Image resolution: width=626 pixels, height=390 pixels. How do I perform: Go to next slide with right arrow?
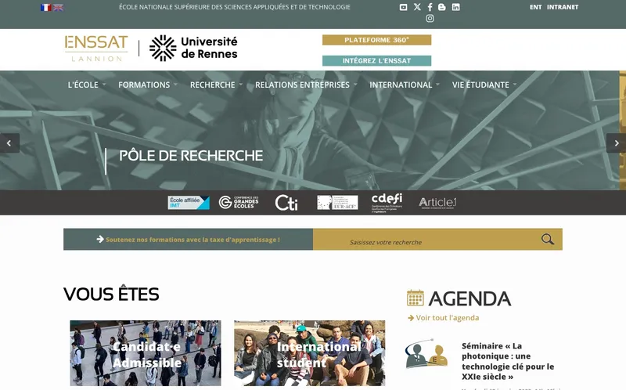tap(616, 143)
